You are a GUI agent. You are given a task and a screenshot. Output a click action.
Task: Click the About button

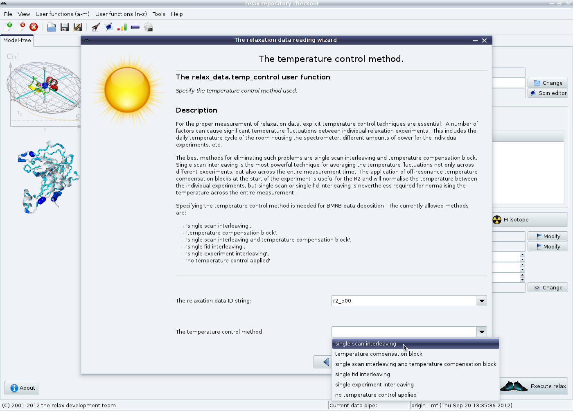coord(22,388)
